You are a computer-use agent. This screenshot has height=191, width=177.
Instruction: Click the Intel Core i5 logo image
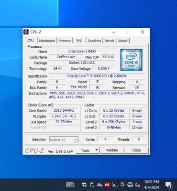(131, 60)
